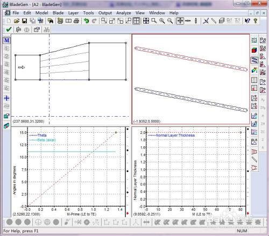Open the Output menu
The width and height of the screenshot is (269, 236).
click(105, 13)
